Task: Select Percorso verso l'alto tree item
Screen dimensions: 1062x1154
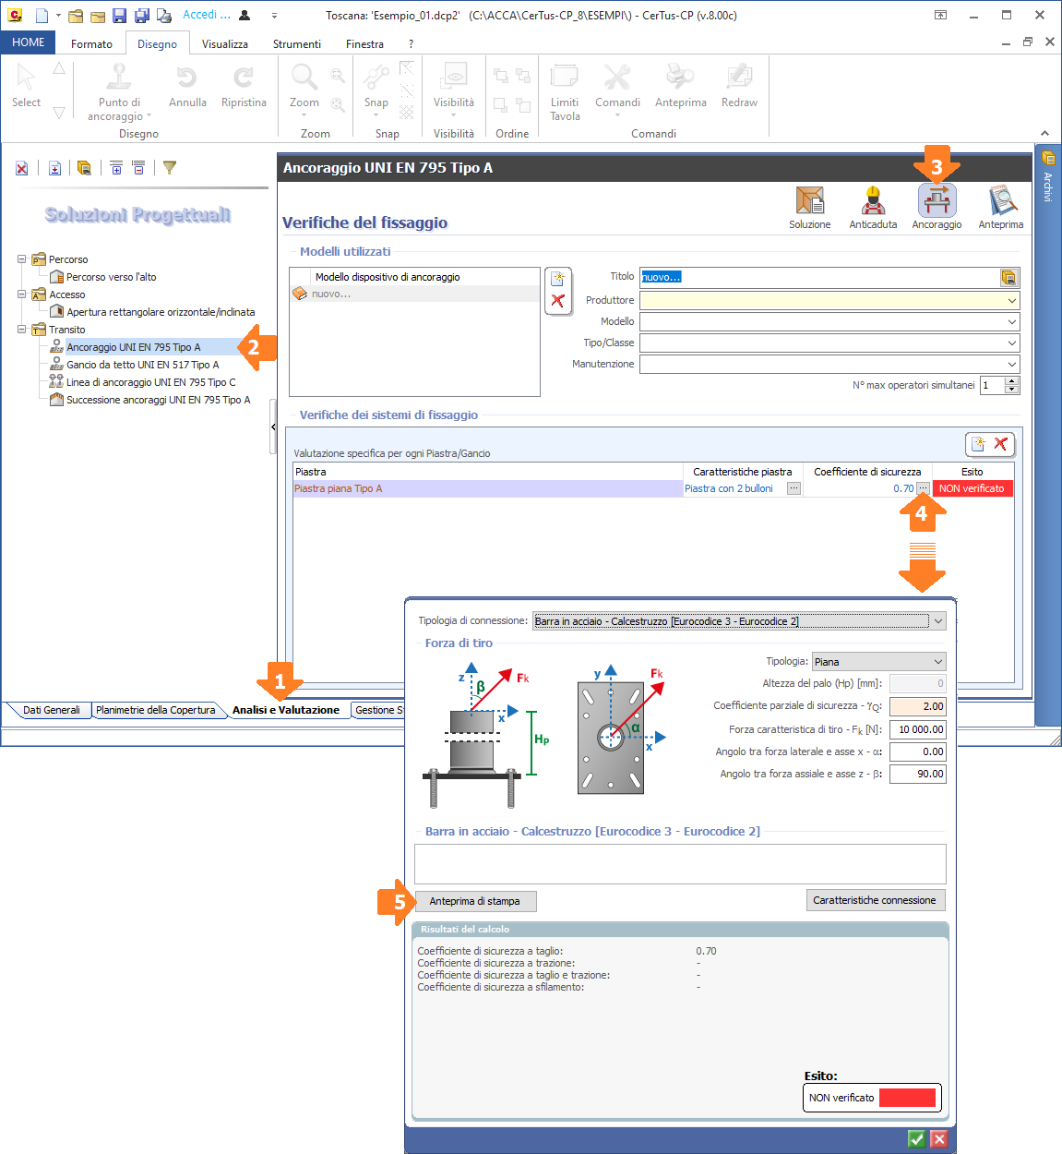Action: (x=111, y=277)
